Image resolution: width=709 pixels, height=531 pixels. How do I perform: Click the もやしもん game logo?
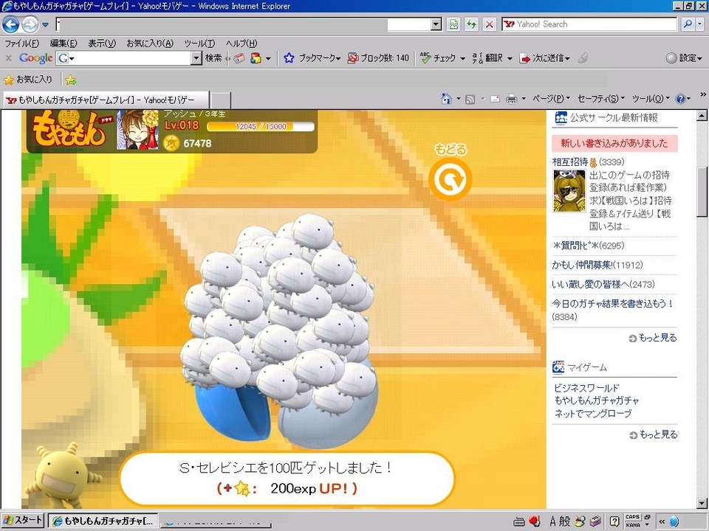tap(72, 130)
